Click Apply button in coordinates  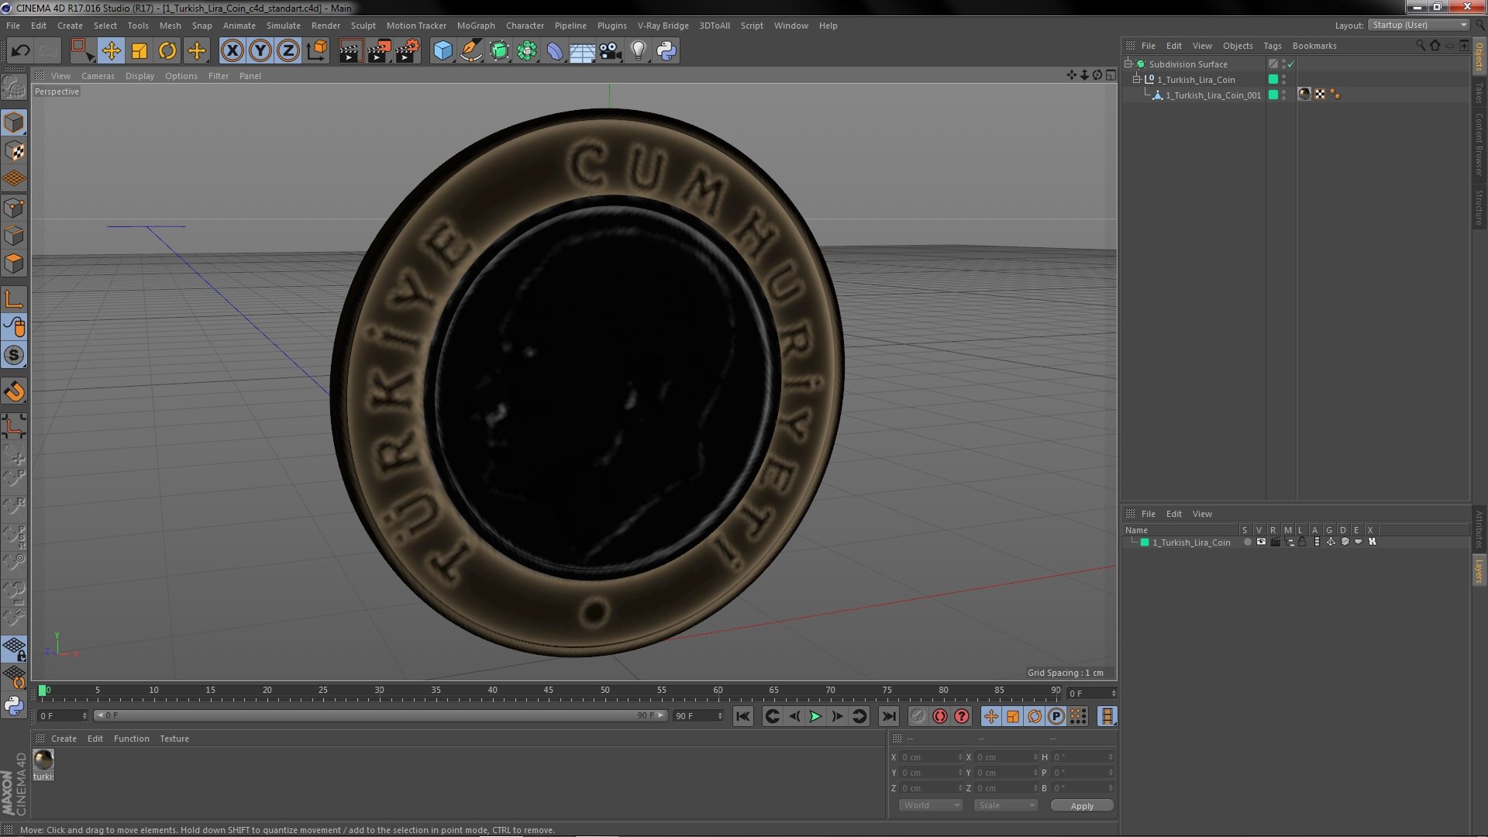click(x=1082, y=806)
